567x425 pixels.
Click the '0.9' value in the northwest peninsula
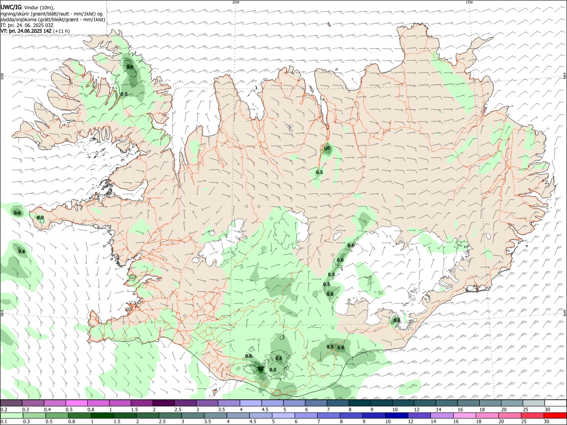point(130,67)
